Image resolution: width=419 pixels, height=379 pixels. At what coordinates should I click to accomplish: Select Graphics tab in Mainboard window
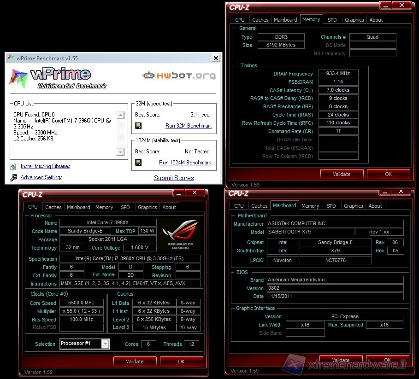tap(353, 206)
